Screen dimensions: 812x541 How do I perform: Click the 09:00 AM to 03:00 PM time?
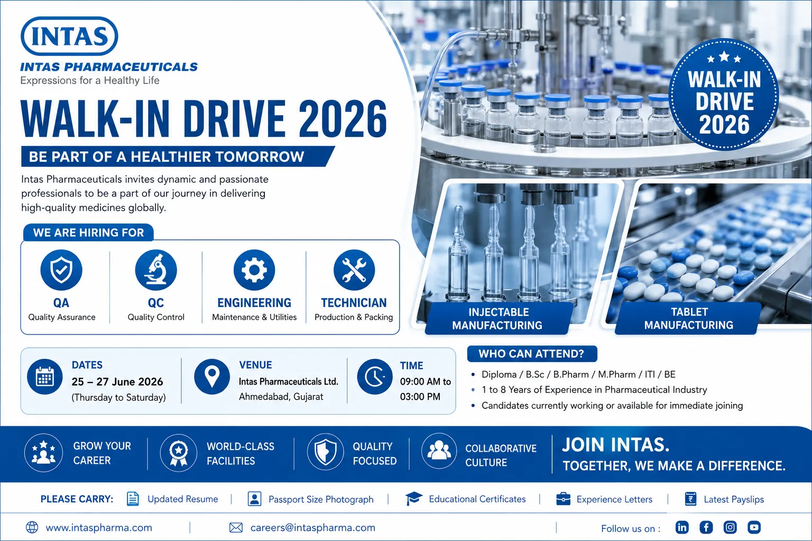[x=425, y=389]
